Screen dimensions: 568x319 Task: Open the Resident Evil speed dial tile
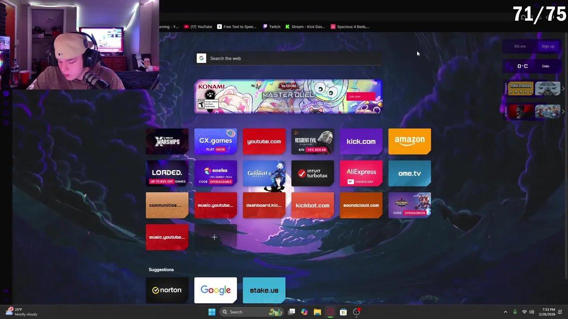312,141
